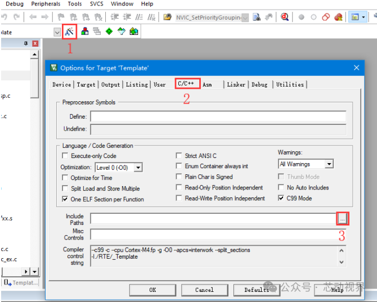This screenshot has height=302, width=377.
Task: Enable/disable breakpoint hollow circle icon
Action: point(313,17)
